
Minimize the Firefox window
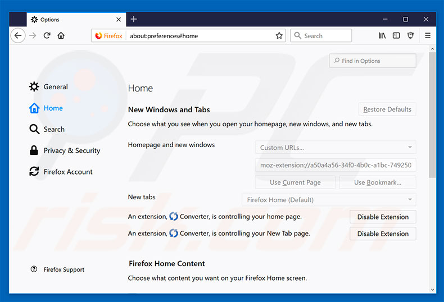click(385, 19)
